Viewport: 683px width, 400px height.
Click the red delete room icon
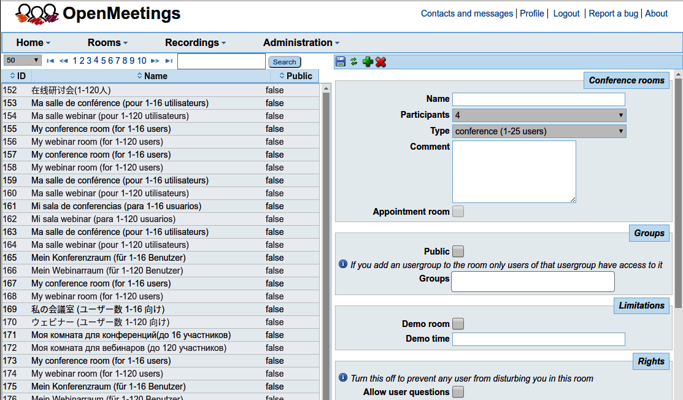pos(380,62)
